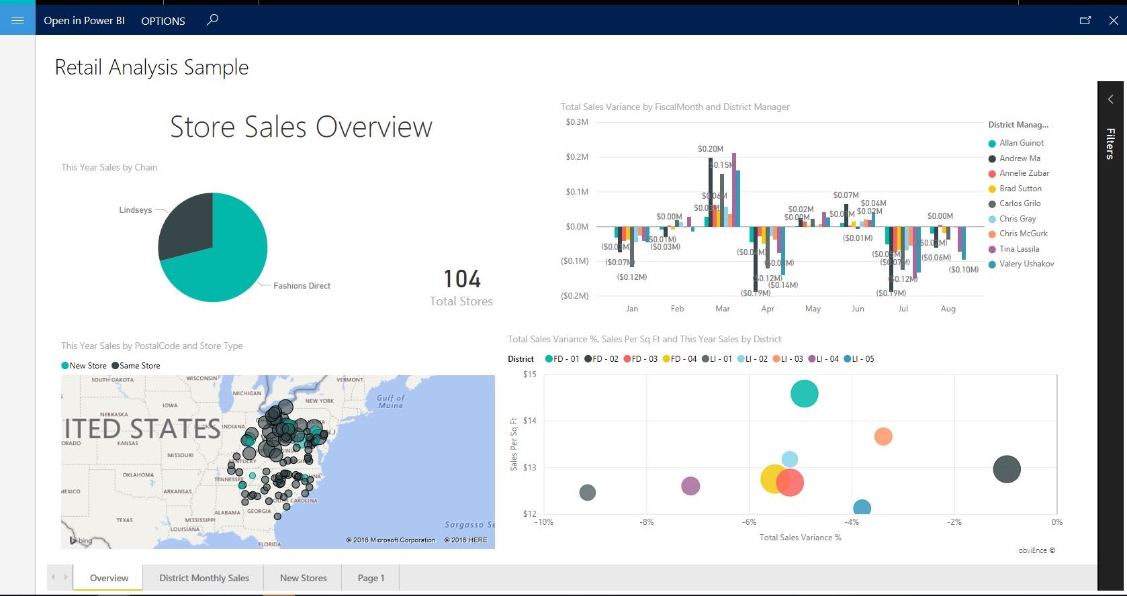Open the vertical Filters panel label

[1111, 144]
